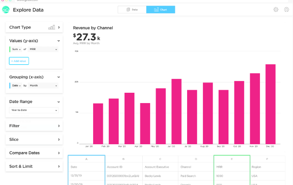The image size is (293, 185).
Task: Select column E header in table
Action: (x=232, y=159)
